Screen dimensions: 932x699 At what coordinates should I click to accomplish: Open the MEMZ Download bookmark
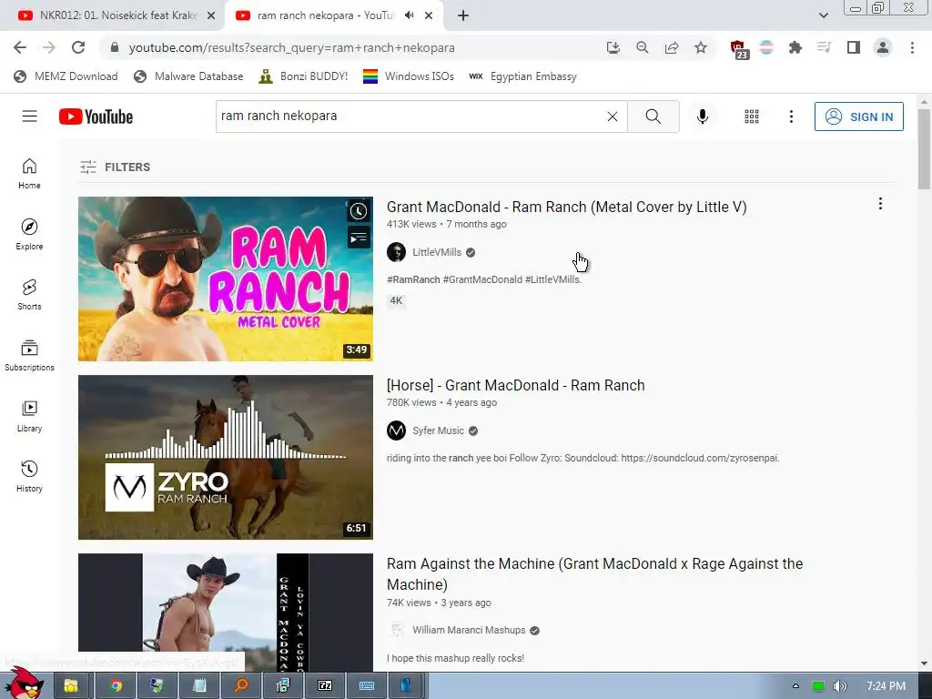click(x=66, y=76)
